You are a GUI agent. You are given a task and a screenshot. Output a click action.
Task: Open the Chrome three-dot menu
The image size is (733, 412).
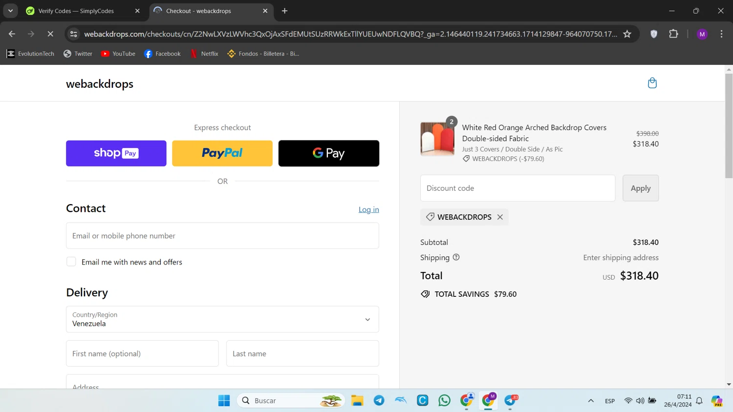pyautogui.click(x=721, y=34)
